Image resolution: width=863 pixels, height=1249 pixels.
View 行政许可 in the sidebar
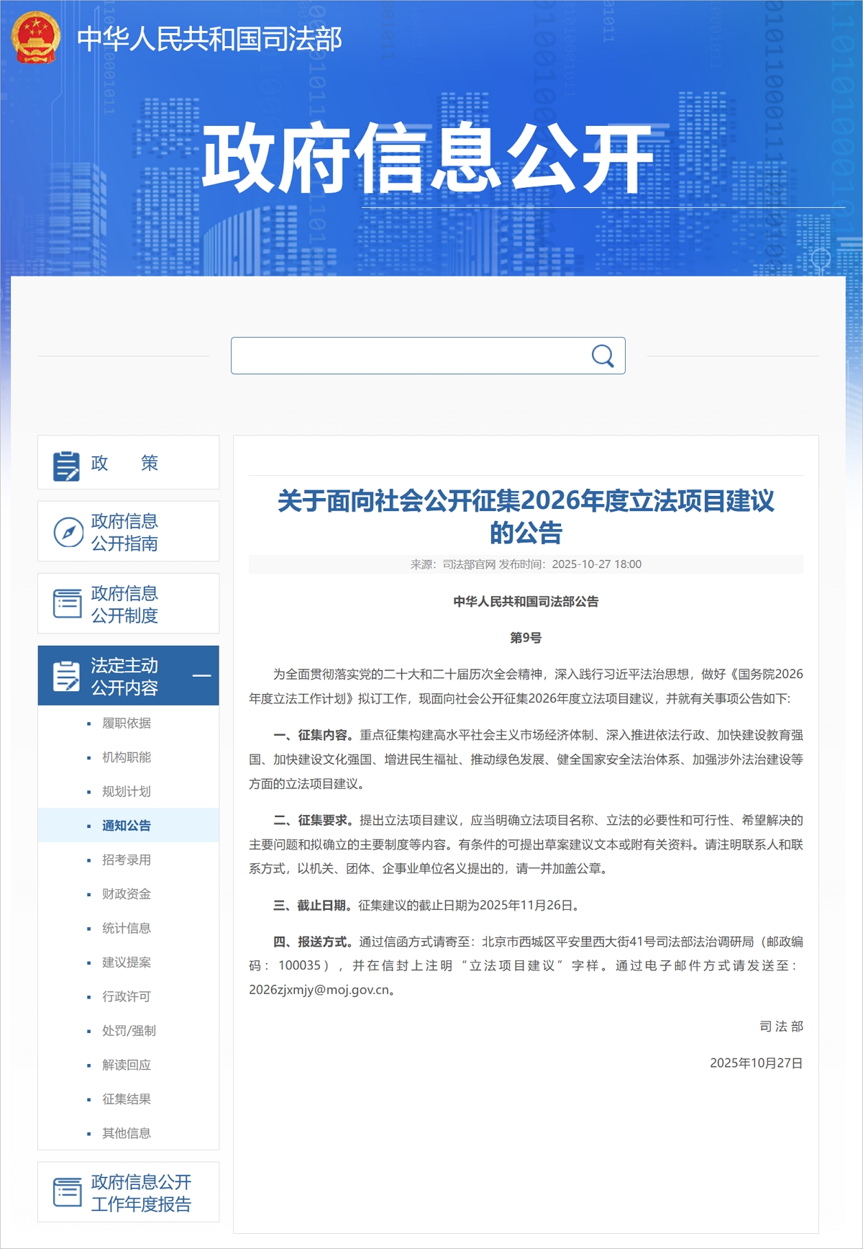[x=127, y=997]
